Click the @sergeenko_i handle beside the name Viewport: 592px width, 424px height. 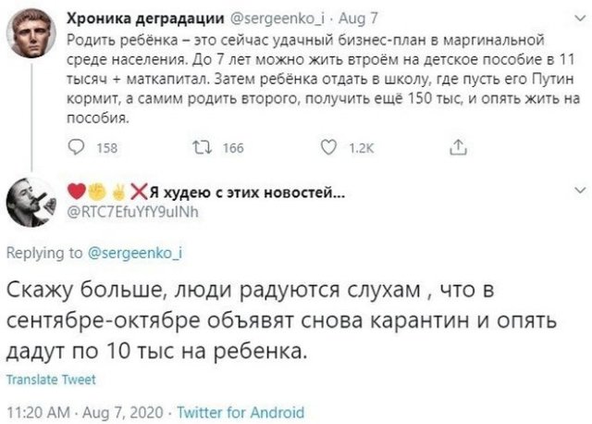(x=279, y=17)
